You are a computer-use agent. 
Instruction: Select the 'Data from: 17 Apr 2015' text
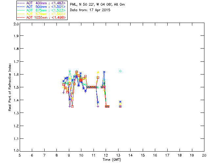(x=90, y=10)
